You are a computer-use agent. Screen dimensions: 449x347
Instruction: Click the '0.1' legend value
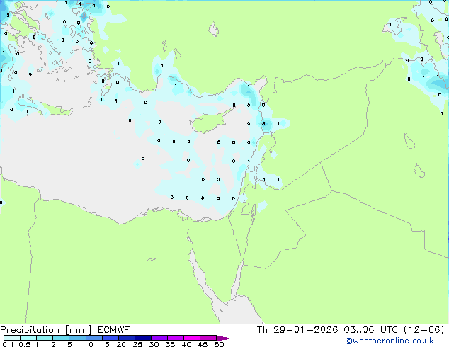click(8, 344)
